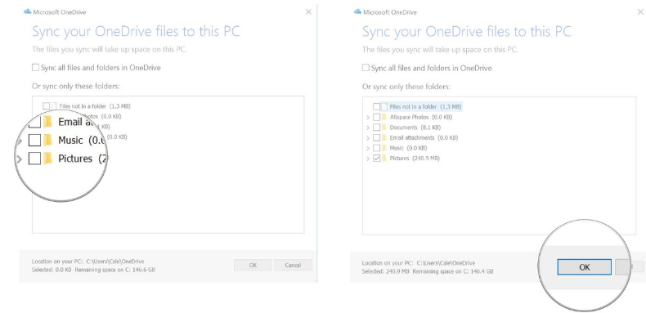Screen dimensions: 646x313
Task: Select 'Email attachments (0.0 KB)' label, right dialog
Action: 424,137
